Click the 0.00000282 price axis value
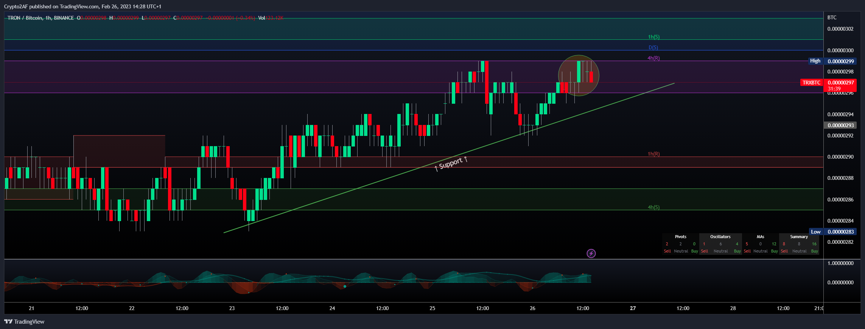 [x=840, y=242]
